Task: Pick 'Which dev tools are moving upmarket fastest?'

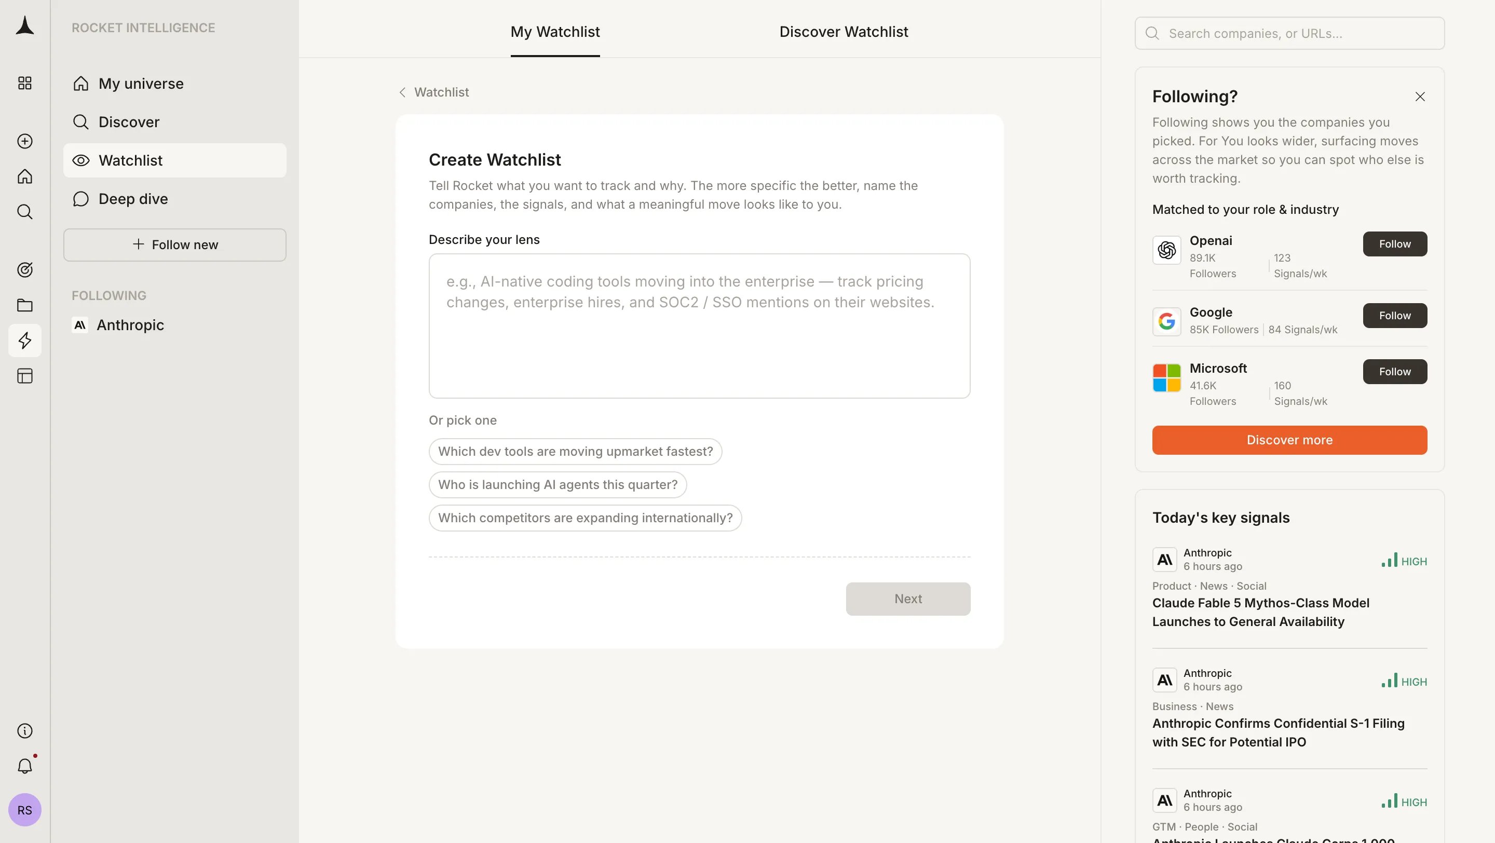Action: click(x=575, y=452)
